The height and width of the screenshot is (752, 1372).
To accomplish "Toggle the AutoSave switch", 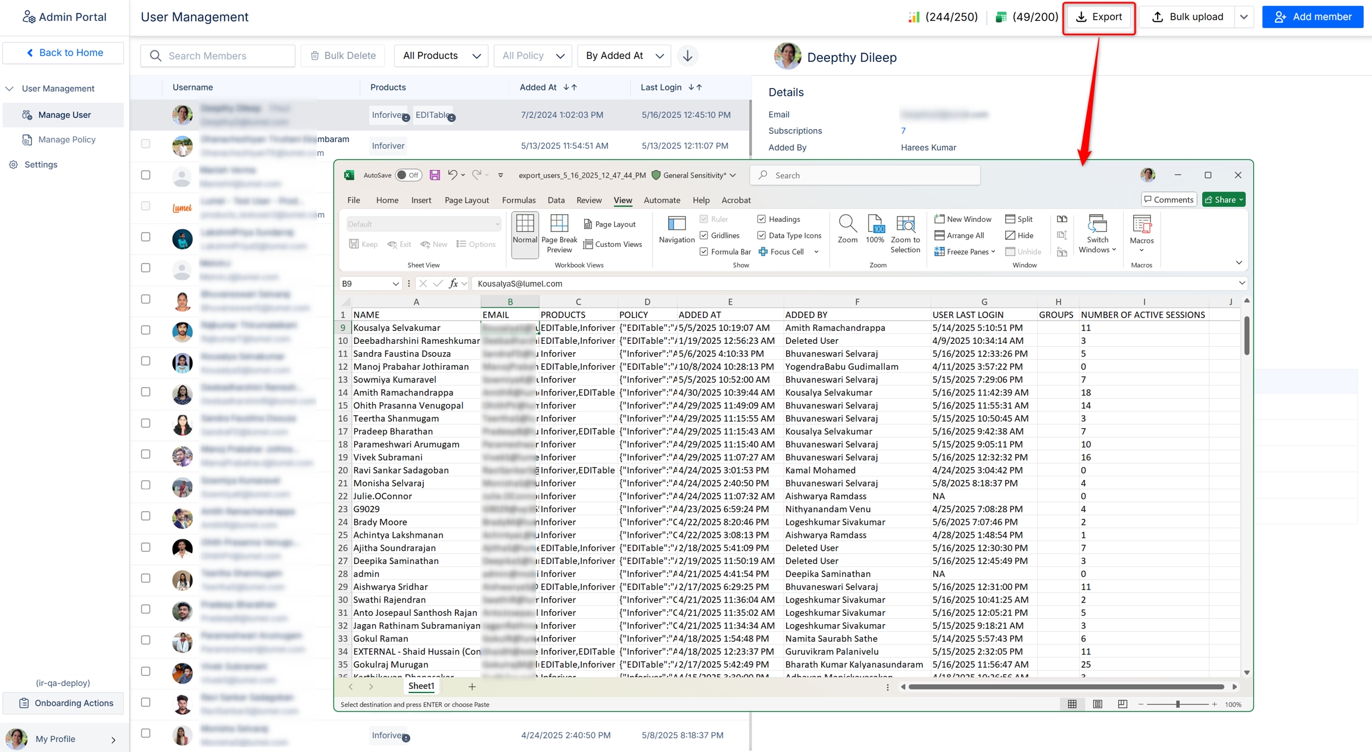I will tap(409, 175).
